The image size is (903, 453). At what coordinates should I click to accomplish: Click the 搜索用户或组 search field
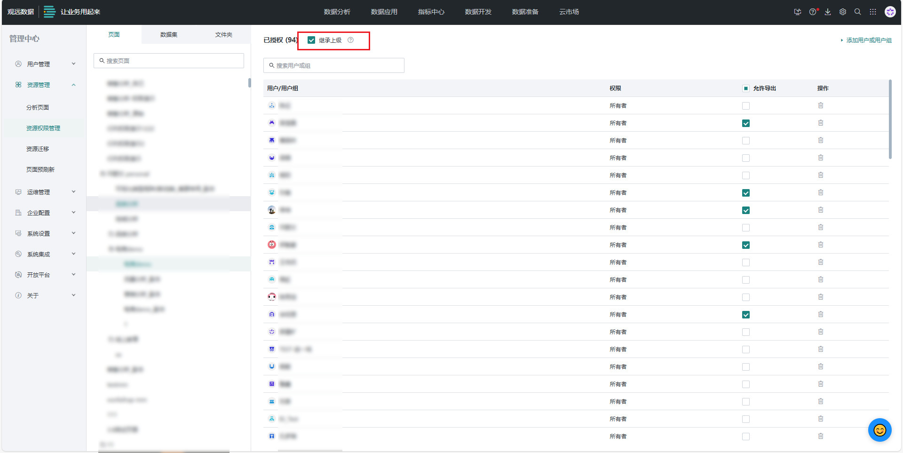click(334, 65)
